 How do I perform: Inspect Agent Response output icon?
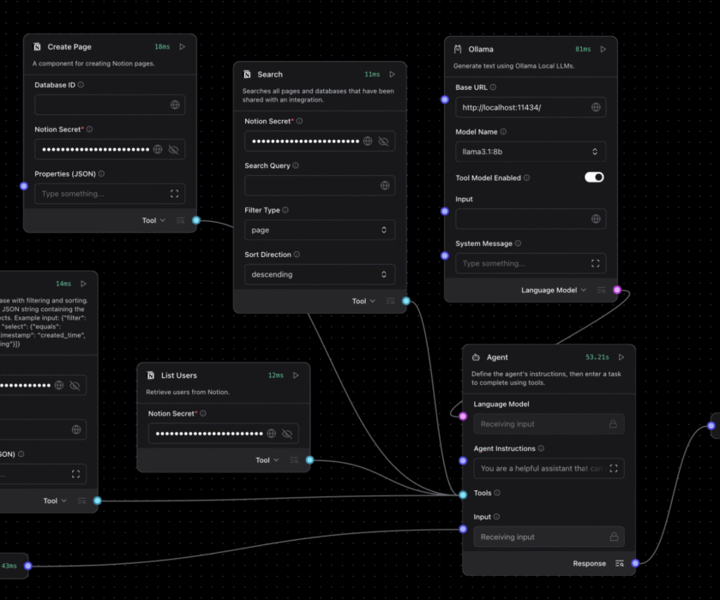620,563
